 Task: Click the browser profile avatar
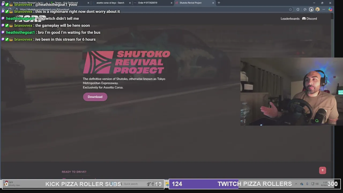click(x=318, y=9)
